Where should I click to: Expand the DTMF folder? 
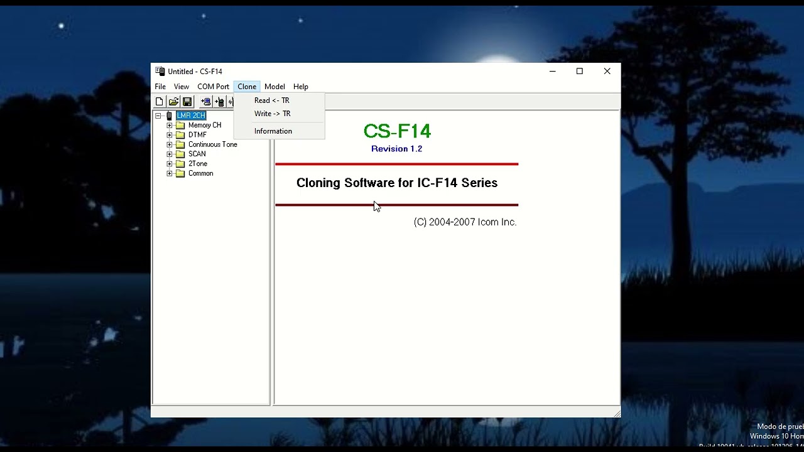coord(170,135)
